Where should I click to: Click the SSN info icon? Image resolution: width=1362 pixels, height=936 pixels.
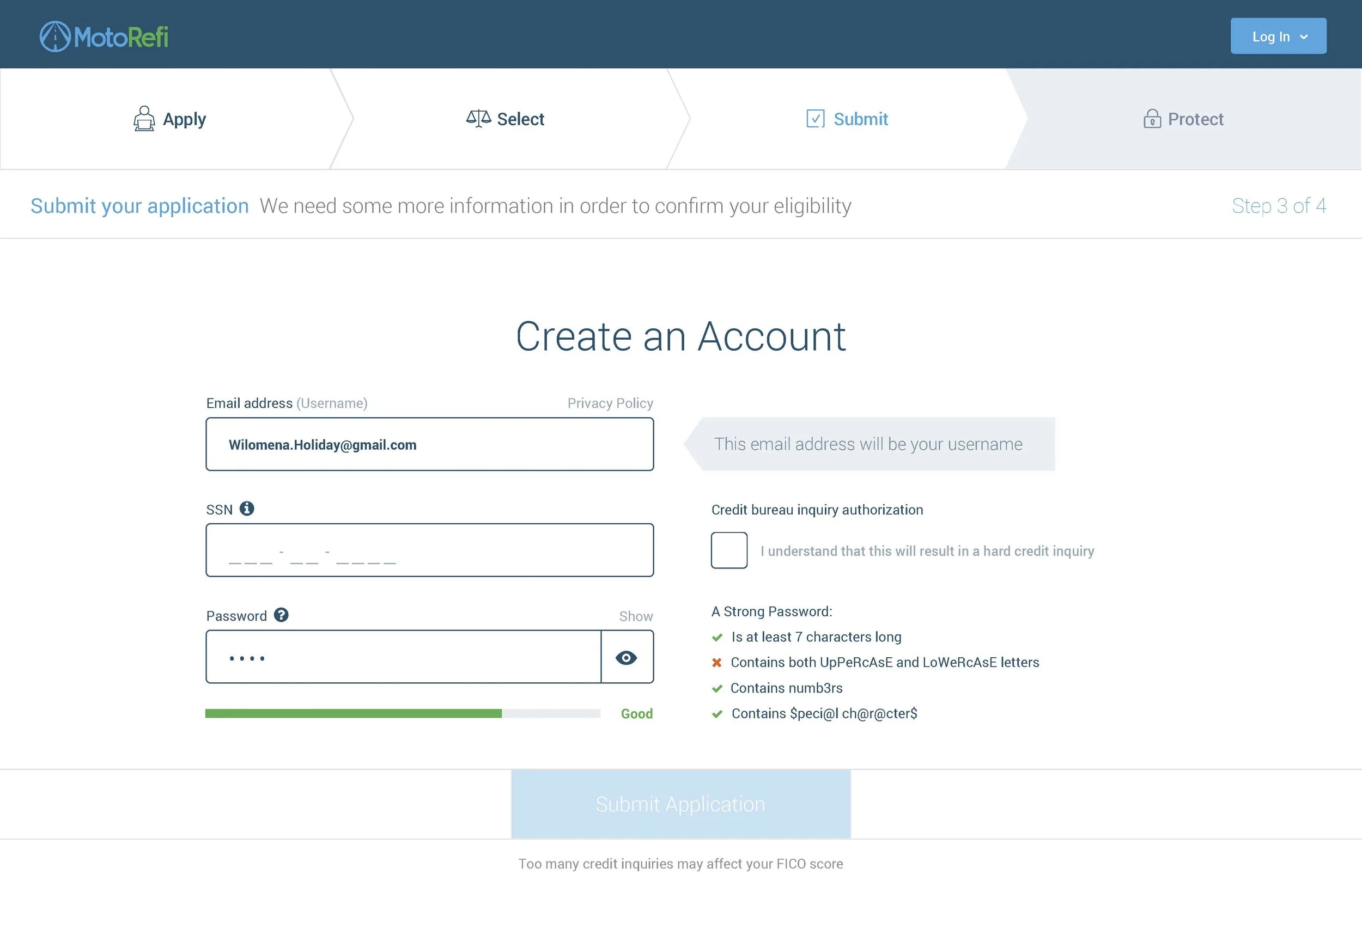point(246,509)
